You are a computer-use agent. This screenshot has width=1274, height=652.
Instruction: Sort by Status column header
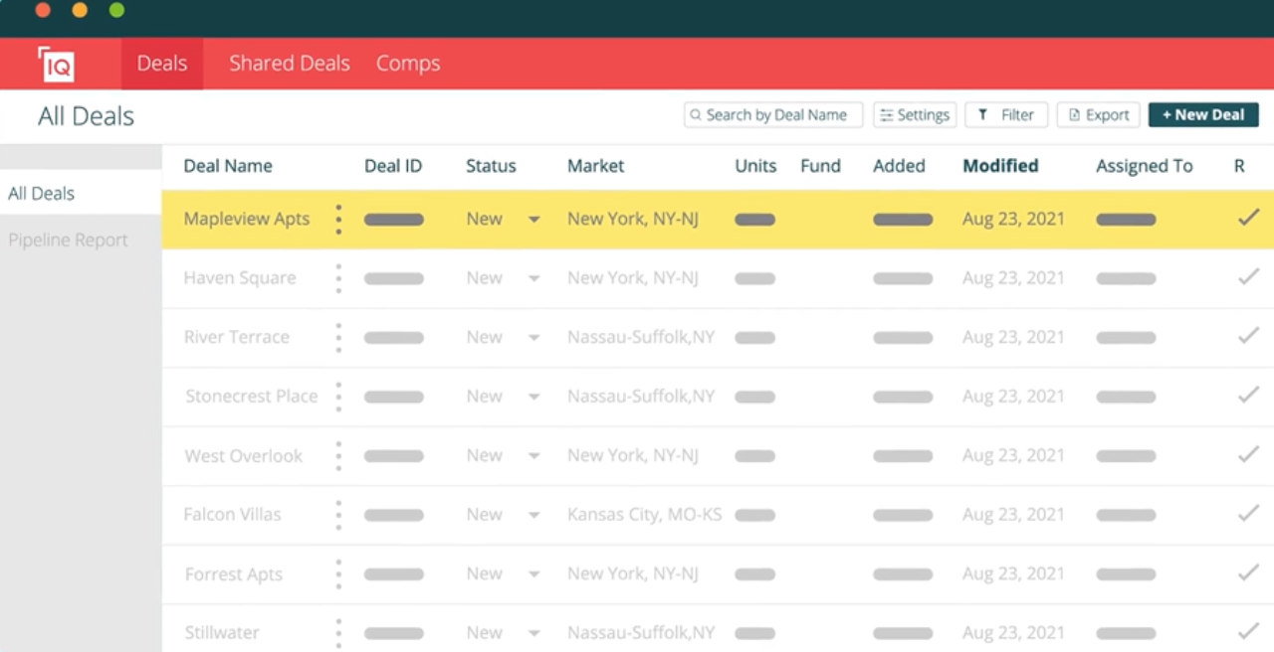tap(491, 166)
